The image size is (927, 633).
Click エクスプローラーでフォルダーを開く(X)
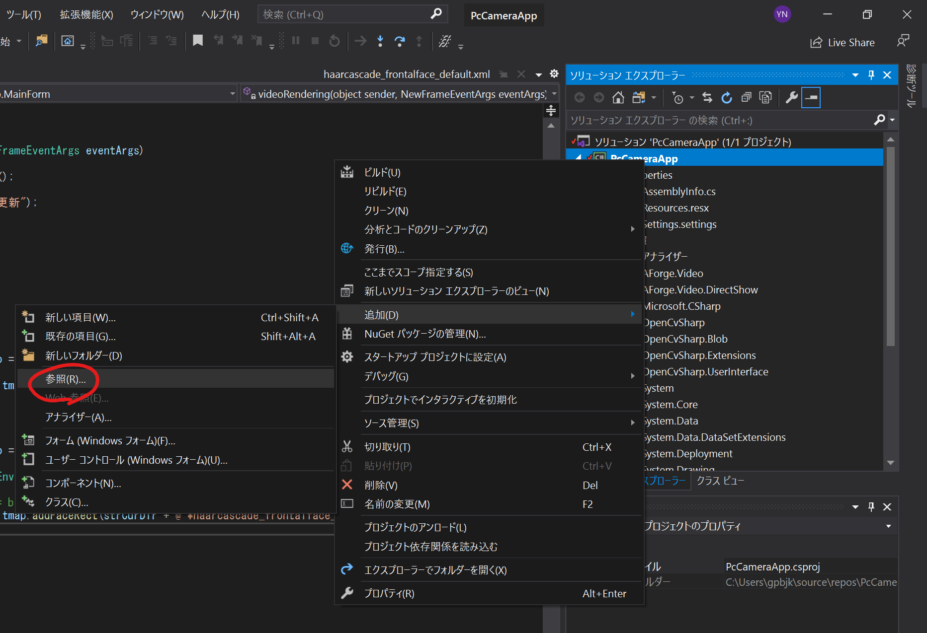point(490,570)
